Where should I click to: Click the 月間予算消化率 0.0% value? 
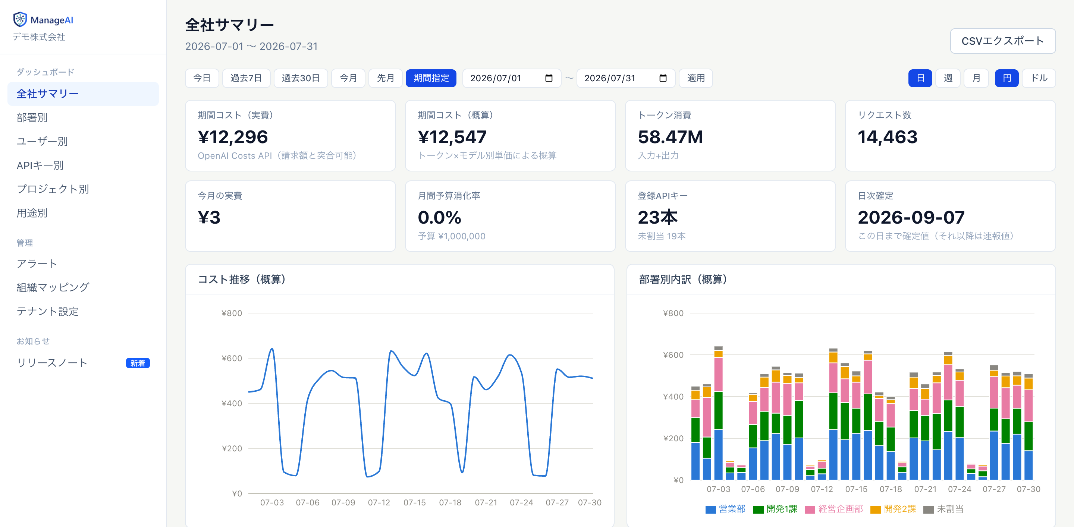pos(439,217)
